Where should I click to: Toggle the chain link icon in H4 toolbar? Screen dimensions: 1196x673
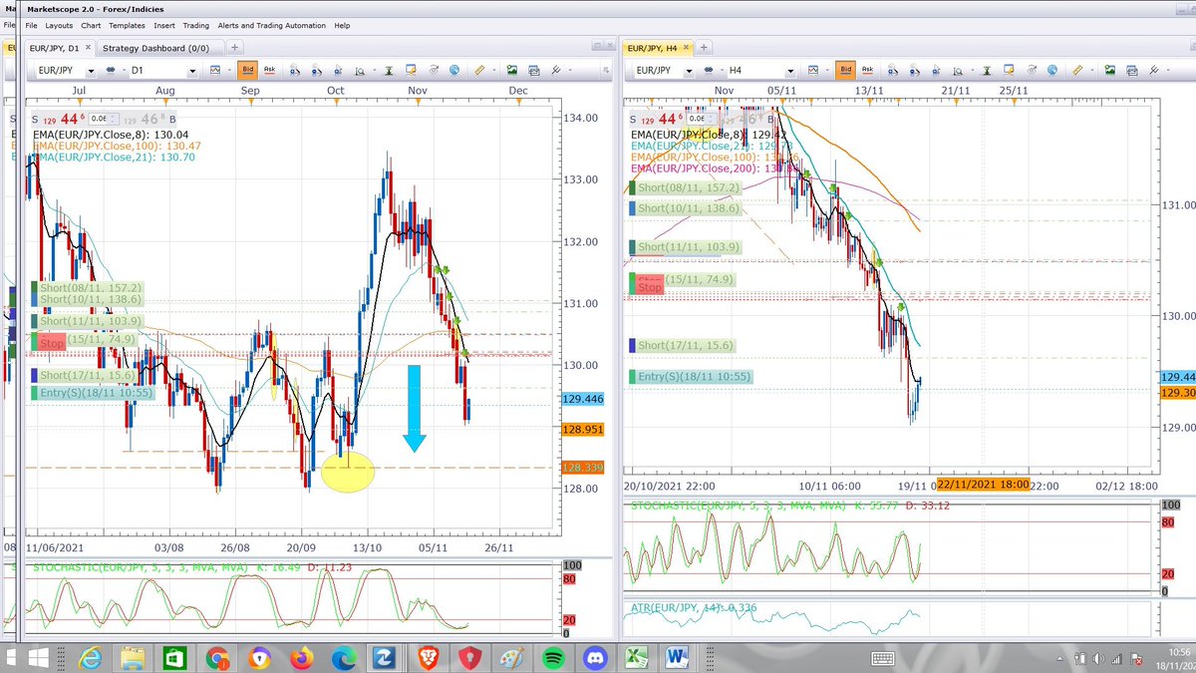[710, 70]
